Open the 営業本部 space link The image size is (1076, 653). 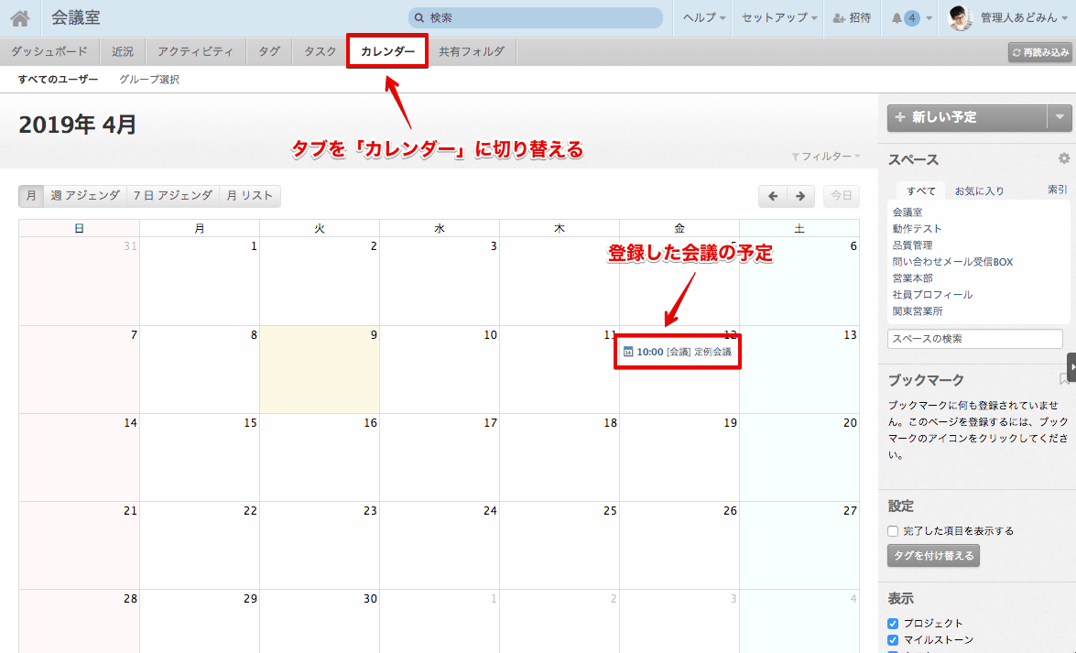pos(912,278)
